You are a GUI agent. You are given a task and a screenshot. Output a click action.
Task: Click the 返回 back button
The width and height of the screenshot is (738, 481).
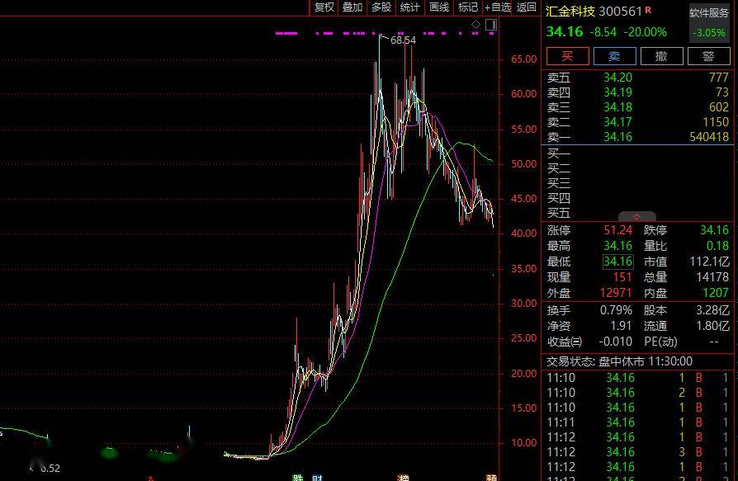click(527, 7)
